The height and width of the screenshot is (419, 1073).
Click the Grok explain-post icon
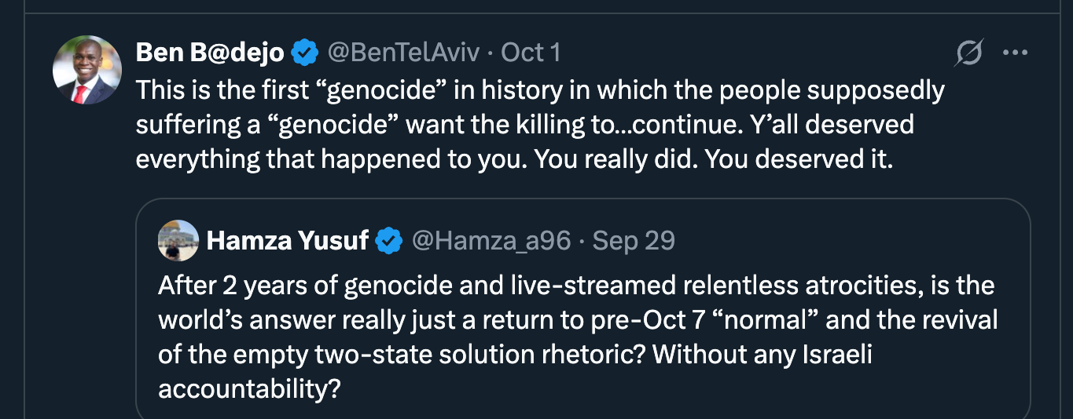[968, 53]
